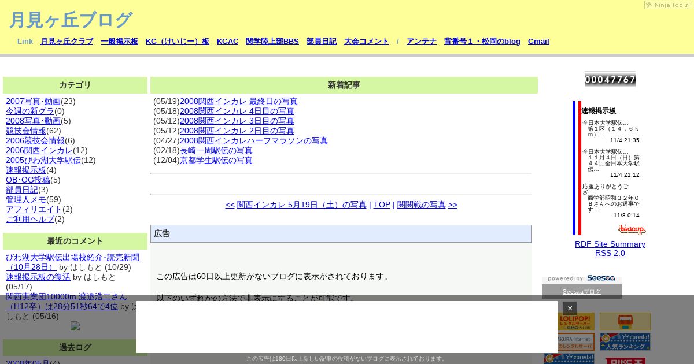This screenshot has height=364, width=694.
Task: Open category 今週の新グラ
Action: pos(30,111)
